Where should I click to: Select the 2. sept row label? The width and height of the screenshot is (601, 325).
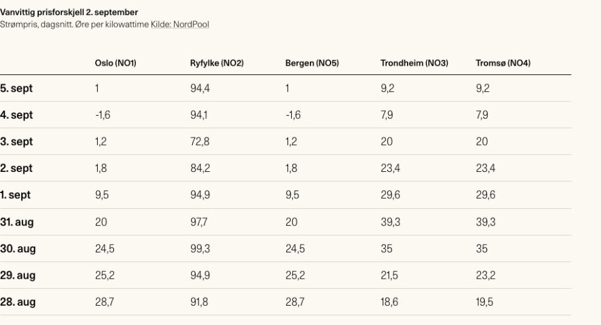click(x=16, y=169)
